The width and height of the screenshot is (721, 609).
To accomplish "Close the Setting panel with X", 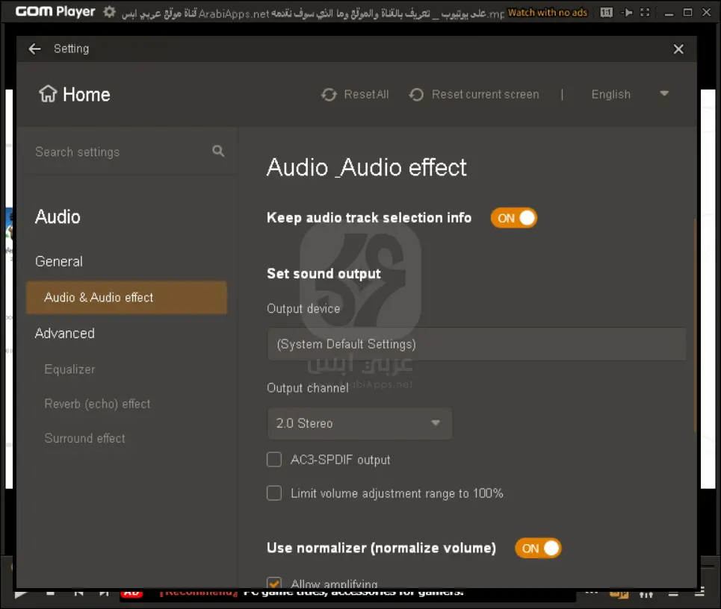I will pos(678,49).
